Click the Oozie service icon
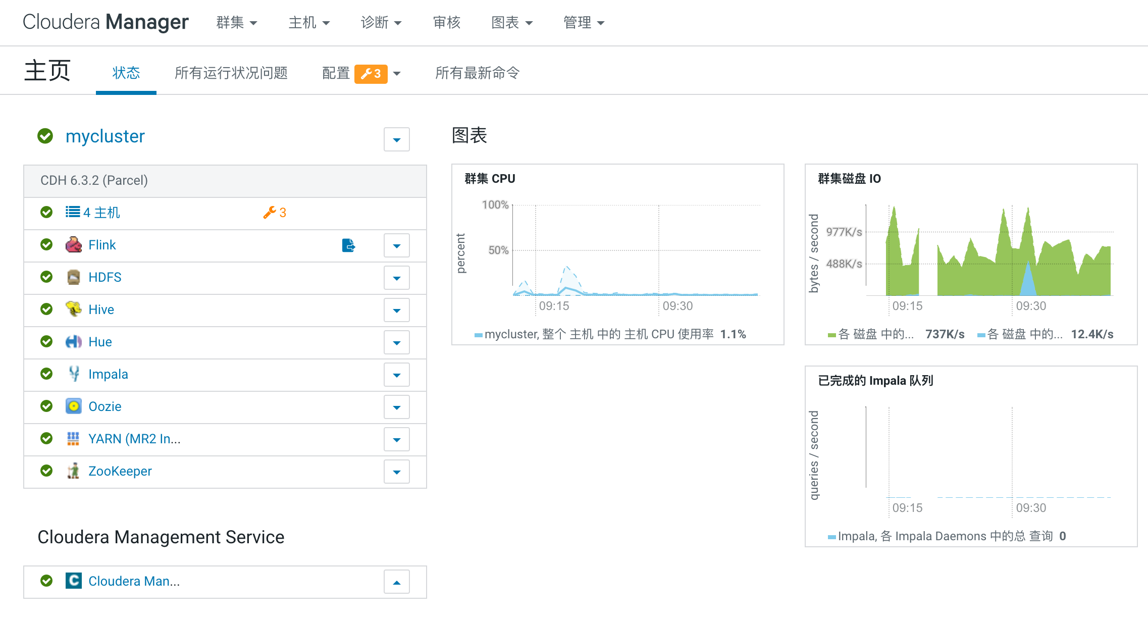Image resolution: width=1148 pixels, height=621 pixels. click(x=74, y=406)
